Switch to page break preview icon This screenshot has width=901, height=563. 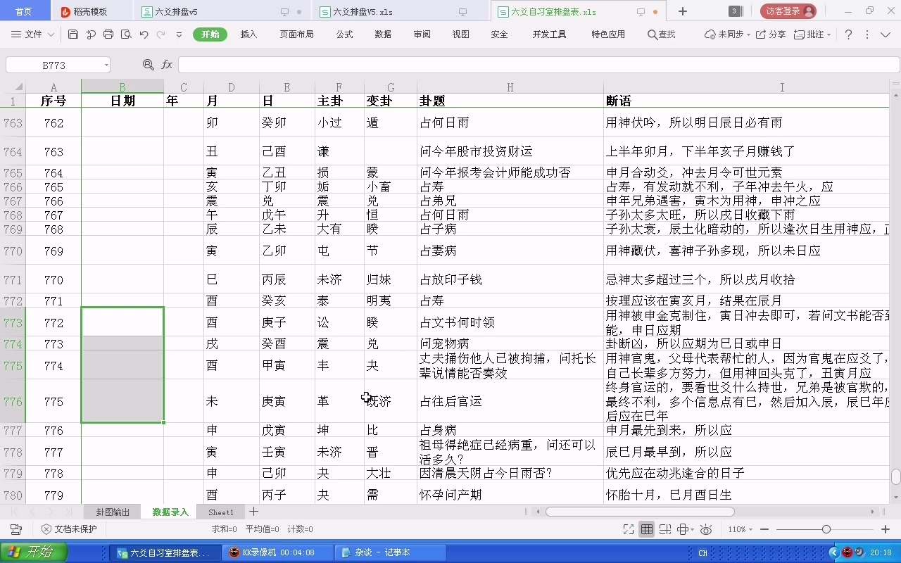pos(664,529)
